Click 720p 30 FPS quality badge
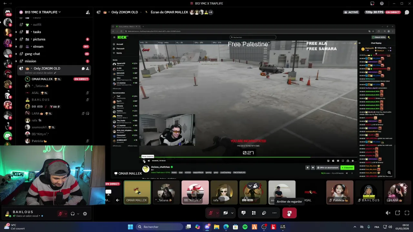The height and width of the screenshot is (232, 413). coord(375,12)
